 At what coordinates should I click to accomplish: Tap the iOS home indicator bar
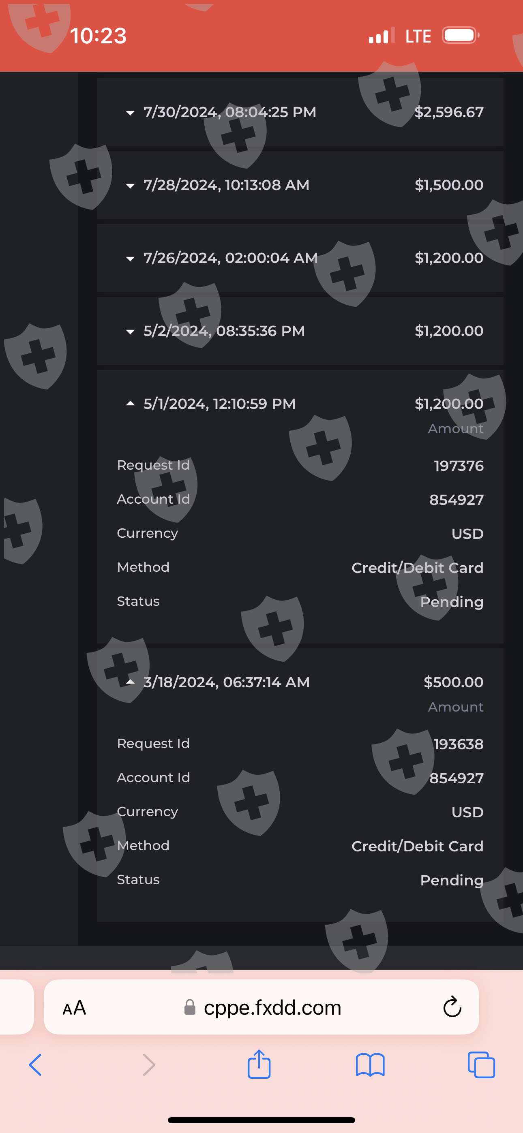tap(261, 1120)
